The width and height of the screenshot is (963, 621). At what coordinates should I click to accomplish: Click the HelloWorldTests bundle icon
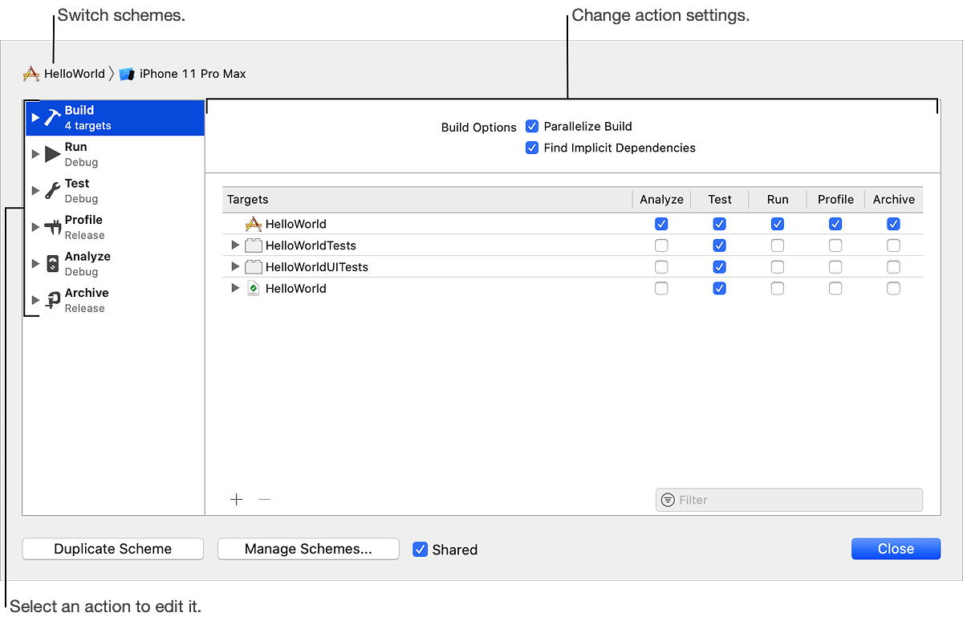point(254,246)
